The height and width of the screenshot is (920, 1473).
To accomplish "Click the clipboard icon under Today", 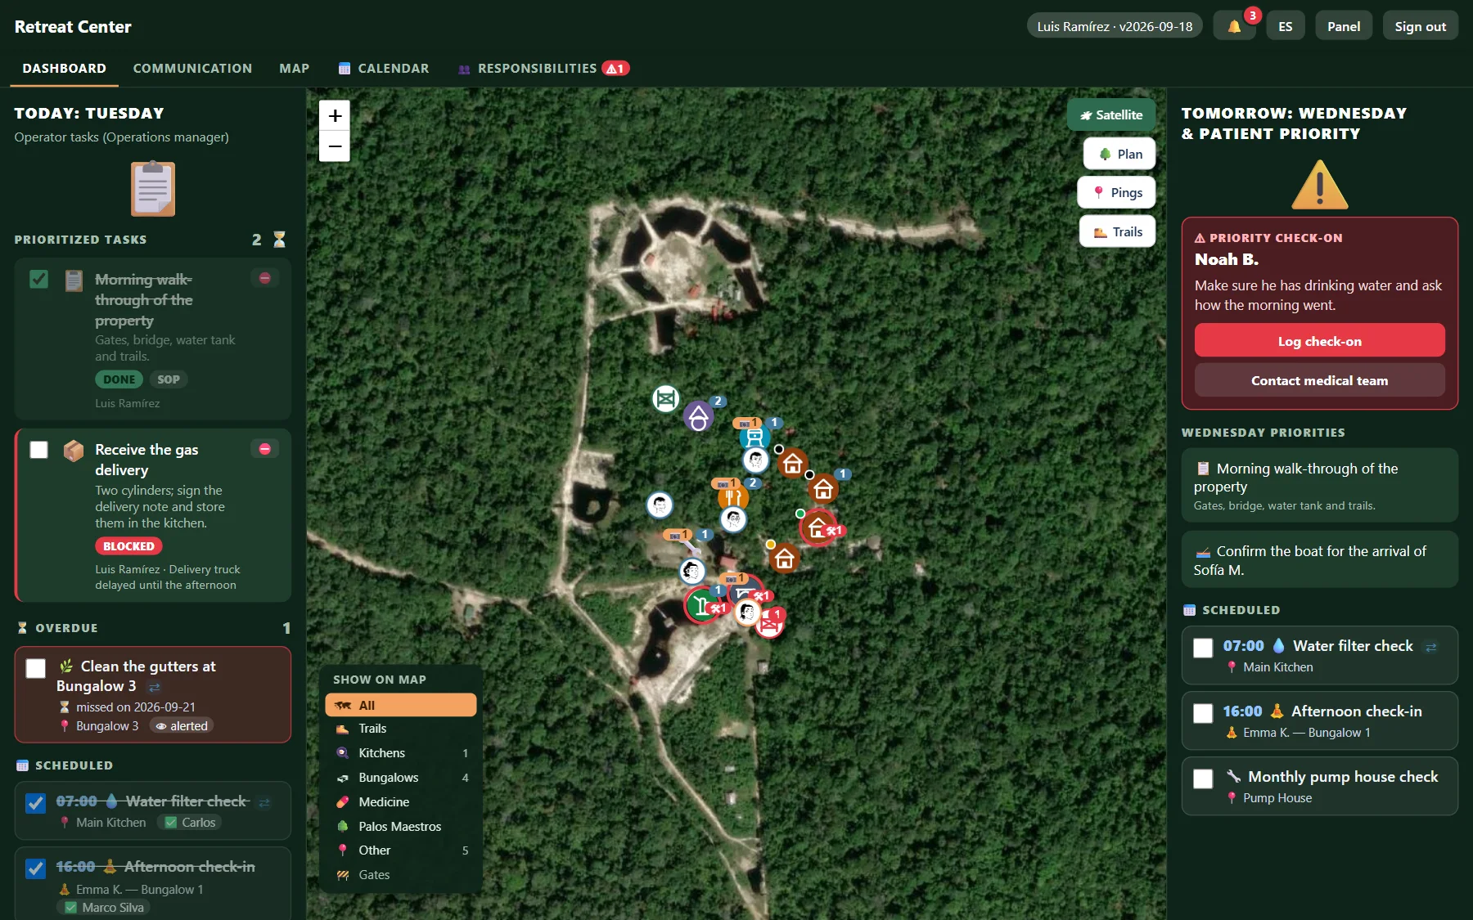I will pyautogui.click(x=153, y=189).
